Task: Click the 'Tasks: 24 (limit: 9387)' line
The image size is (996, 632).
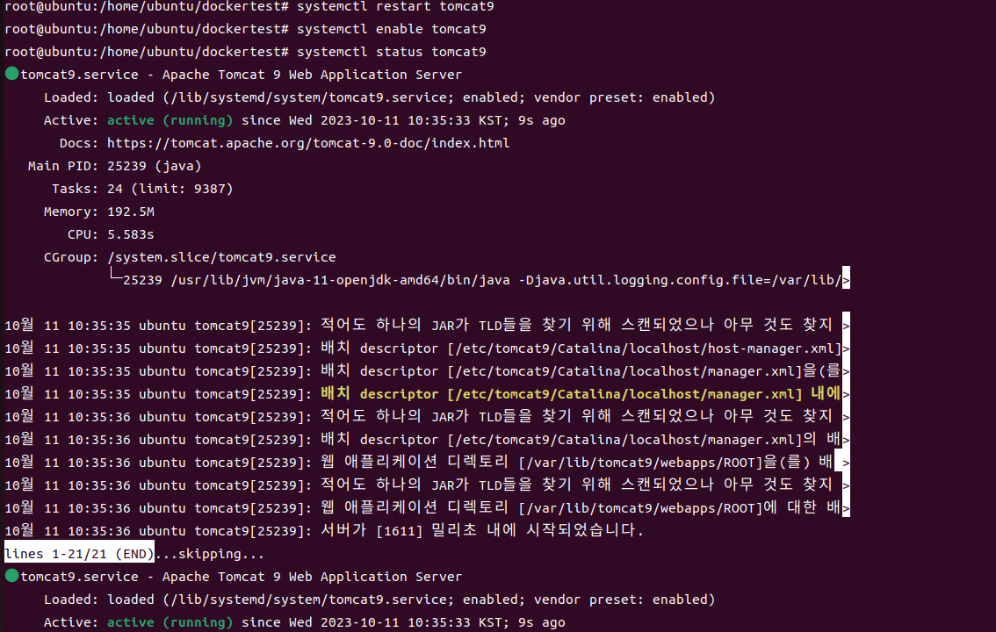Action: [142, 189]
